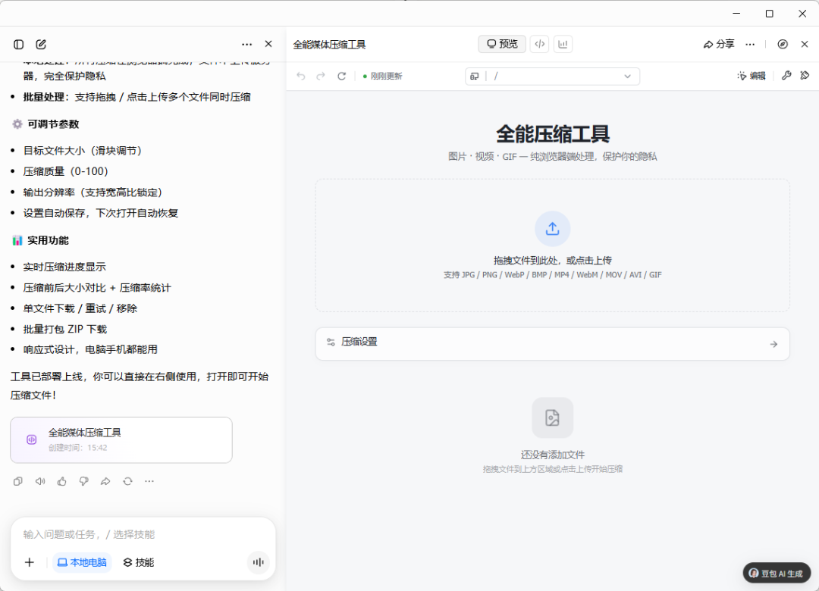Click the 刚刚更新 status indicator
This screenshot has height=591, width=819.
tap(382, 77)
